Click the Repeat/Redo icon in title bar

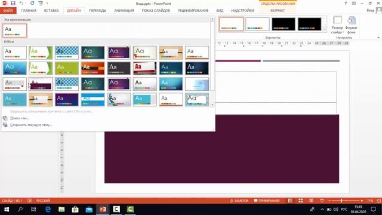coord(32,3)
